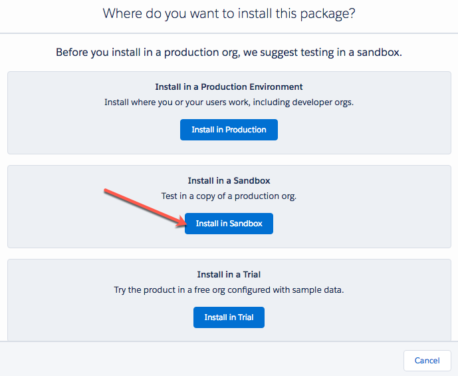Select the 'Install in a Sandbox' heading
The height and width of the screenshot is (376, 458).
[x=229, y=180]
